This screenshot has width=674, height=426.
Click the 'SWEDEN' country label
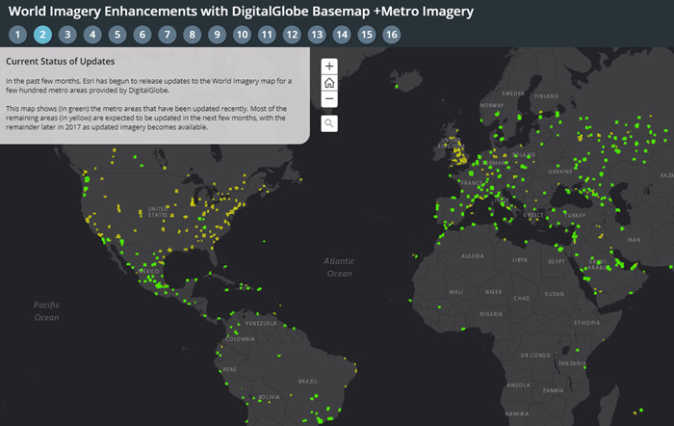pos(513,93)
